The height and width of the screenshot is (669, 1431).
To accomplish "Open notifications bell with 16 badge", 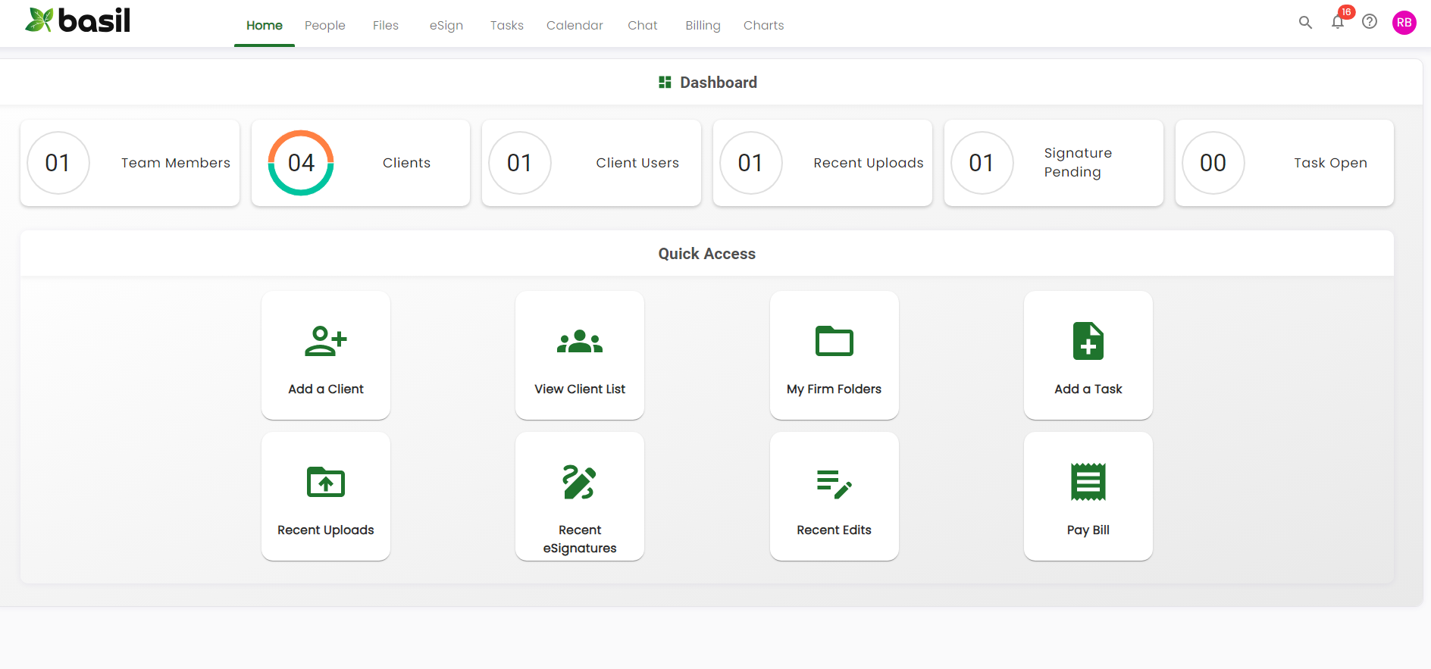I will click(x=1338, y=22).
